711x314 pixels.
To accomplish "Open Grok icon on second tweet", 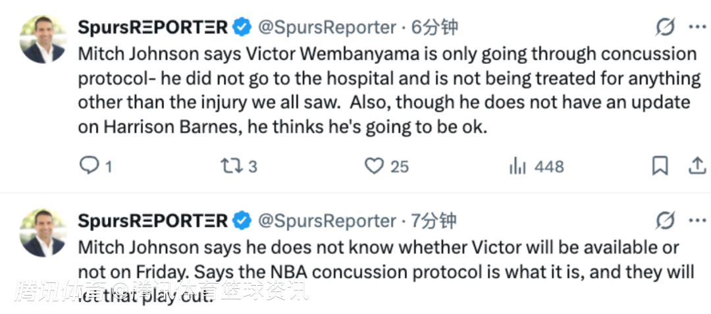I will 666,220.
